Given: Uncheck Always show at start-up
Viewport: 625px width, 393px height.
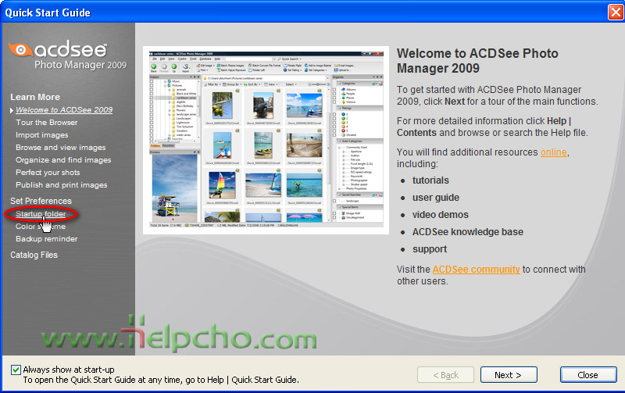Looking at the screenshot, I should click(16, 370).
